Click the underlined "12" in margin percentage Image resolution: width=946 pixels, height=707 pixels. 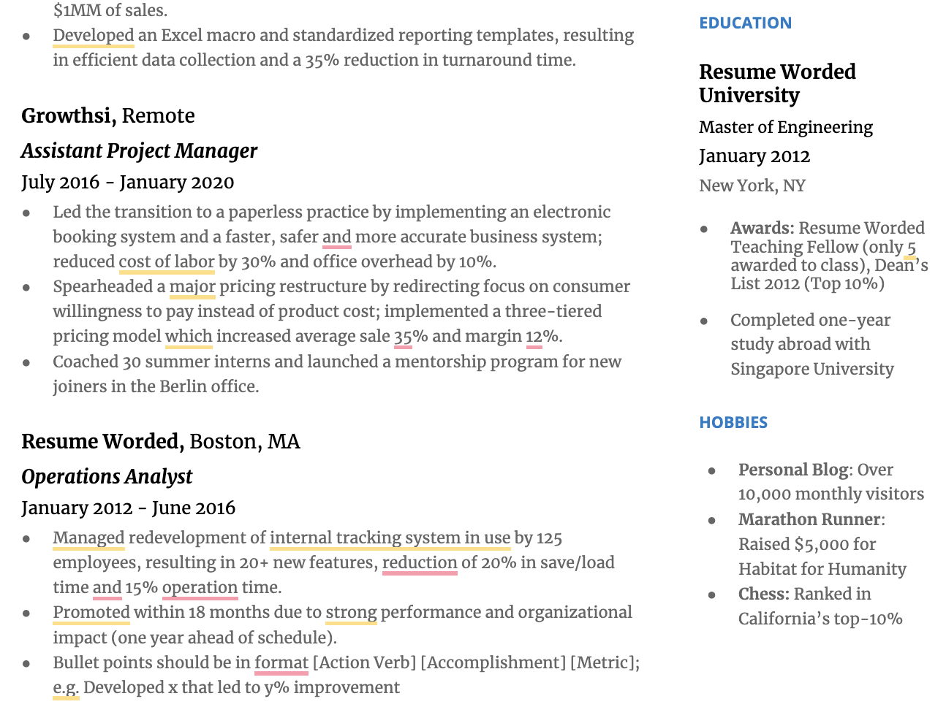click(x=534, y=336)
